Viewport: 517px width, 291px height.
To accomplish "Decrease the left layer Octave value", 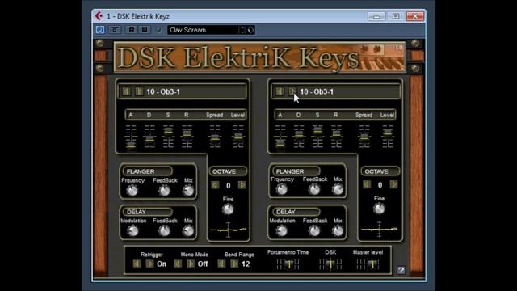I will (x=215, y=185).
